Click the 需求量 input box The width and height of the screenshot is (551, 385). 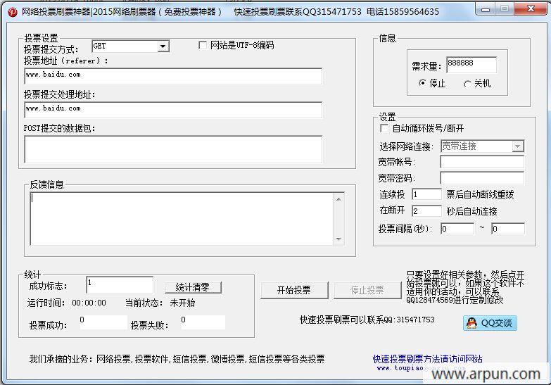(471, 65)
